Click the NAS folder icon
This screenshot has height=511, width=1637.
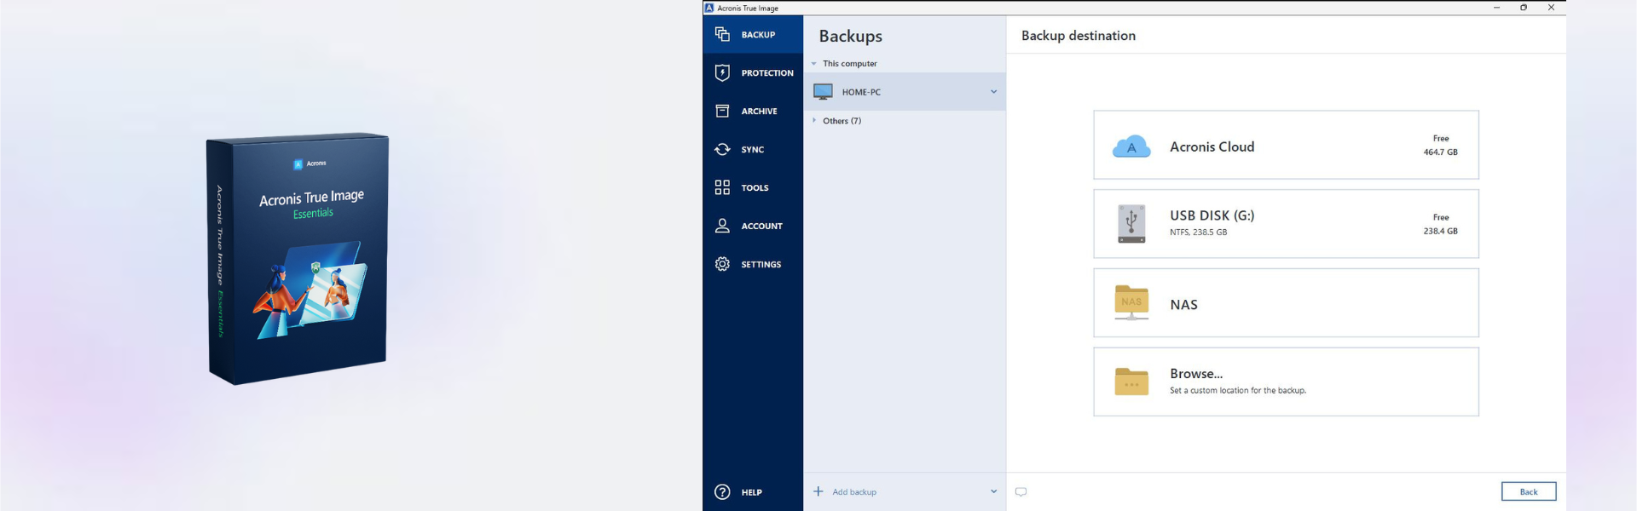click(x=1131, y=302)
